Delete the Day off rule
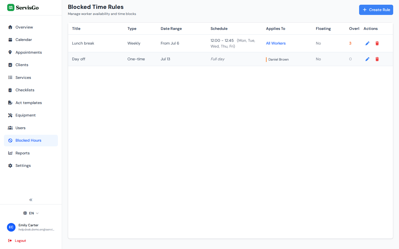 pyautogui.click(x=377, y=59)
